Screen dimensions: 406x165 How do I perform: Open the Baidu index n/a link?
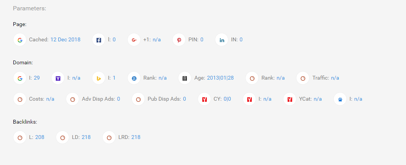(x=358, y=99)
